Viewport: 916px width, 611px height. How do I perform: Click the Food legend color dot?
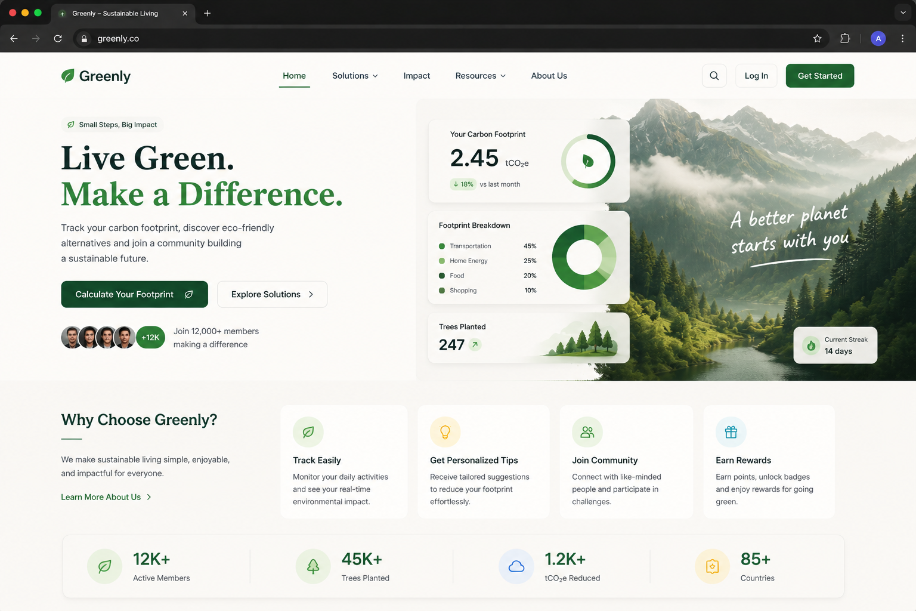coord(442,276)
